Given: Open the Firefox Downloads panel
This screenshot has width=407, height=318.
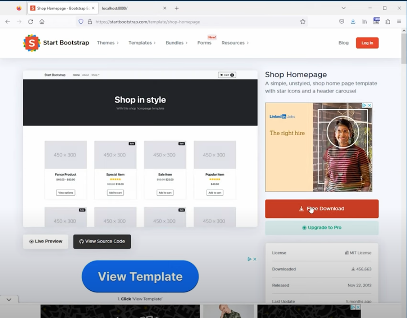Looking at the screenshot, I should click(x=353, y=22).
